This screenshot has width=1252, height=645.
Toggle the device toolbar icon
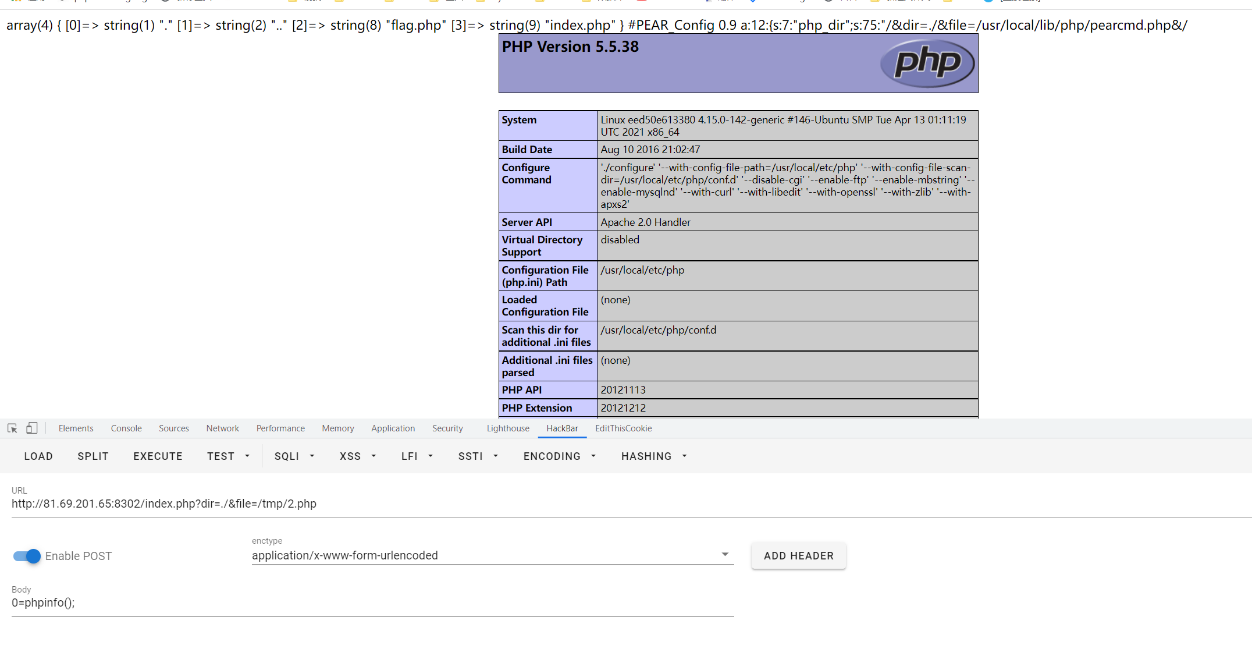pyautogui.click(x=32, y=428)
